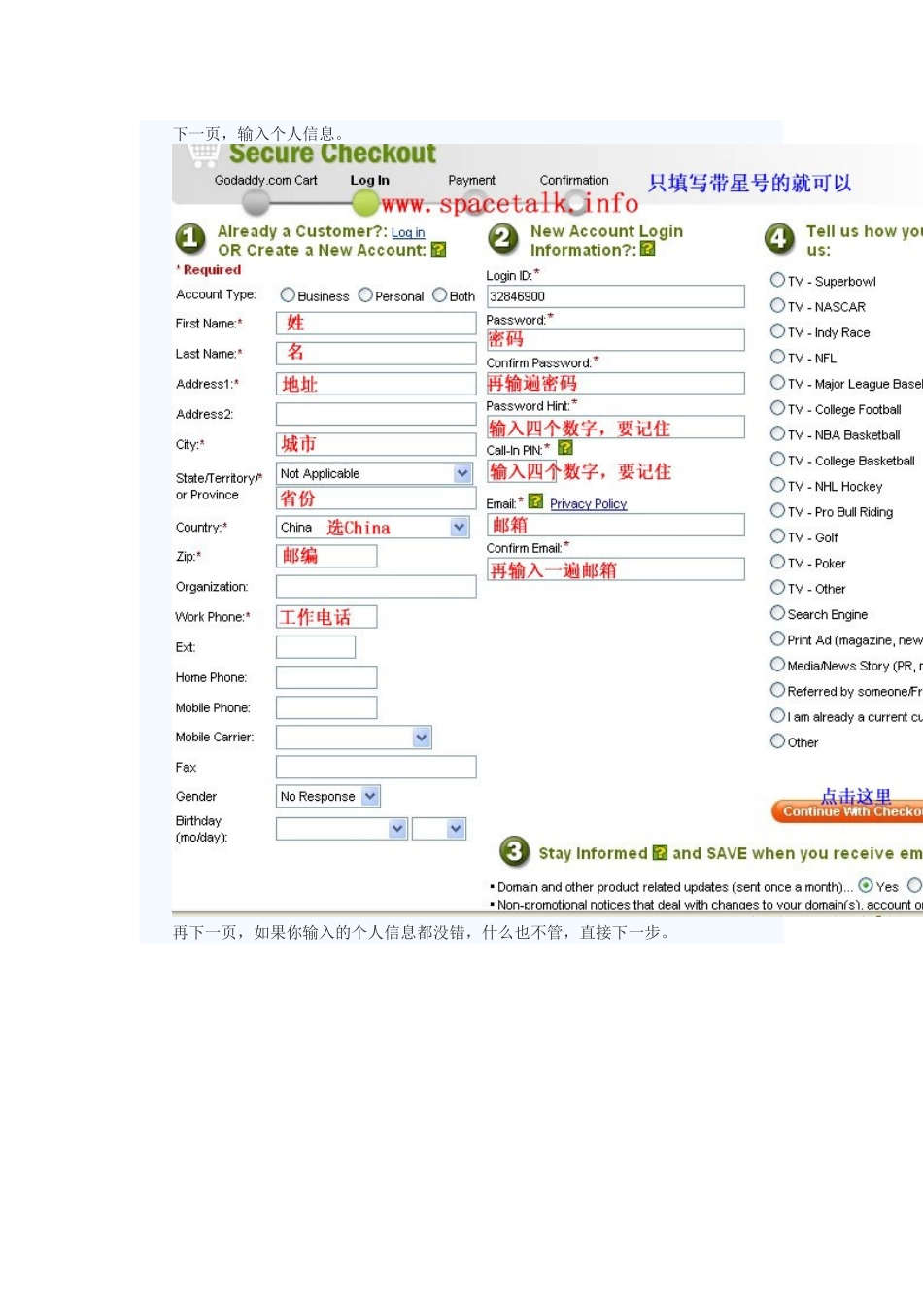Open State/Territory Not Applicable dropdown
The image size is (923, 1306).
click(375, 473)
